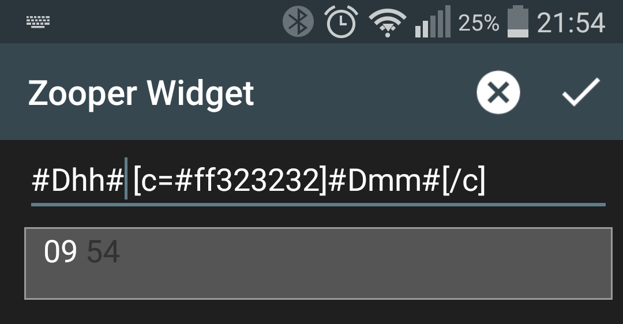Tap the 09 hour preview text

pos(61,251)
